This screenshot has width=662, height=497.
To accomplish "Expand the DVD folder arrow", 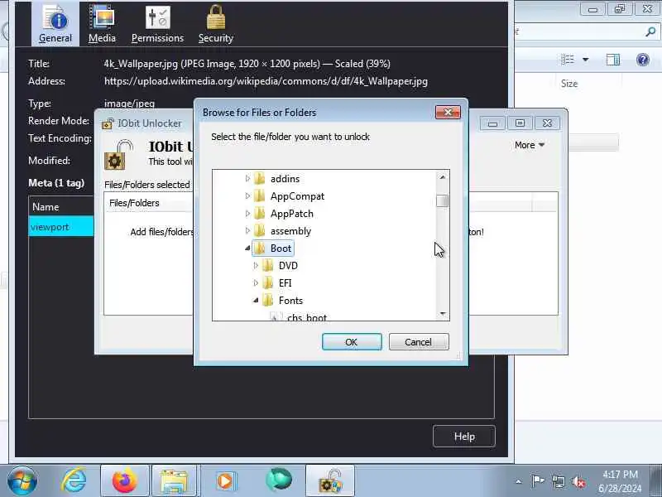I will pyautogui.click(x=256, y=265).
